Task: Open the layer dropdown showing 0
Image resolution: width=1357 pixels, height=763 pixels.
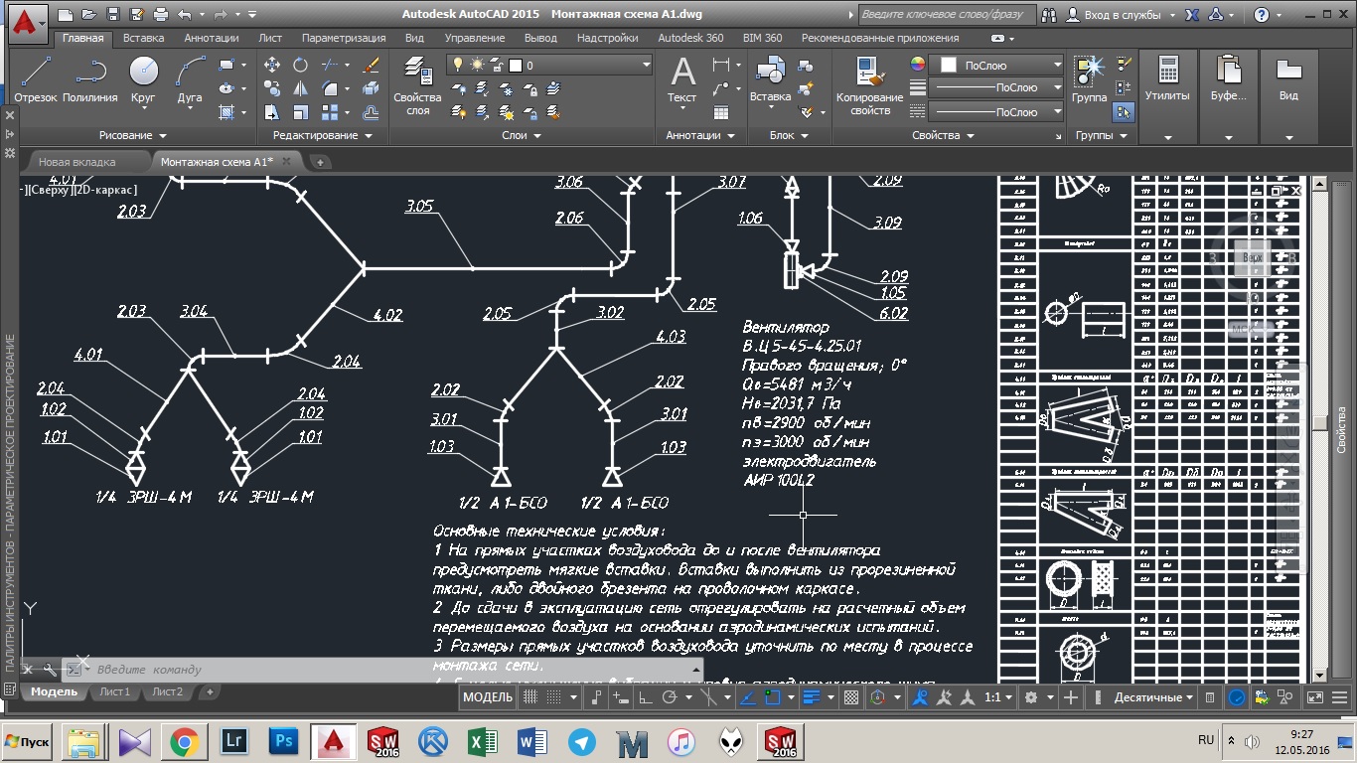Action: (x=549, y=65)
